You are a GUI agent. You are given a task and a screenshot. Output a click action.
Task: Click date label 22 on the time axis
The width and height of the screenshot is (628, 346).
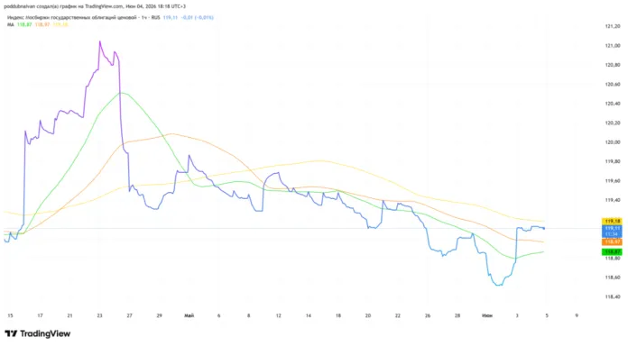(398, 315)
